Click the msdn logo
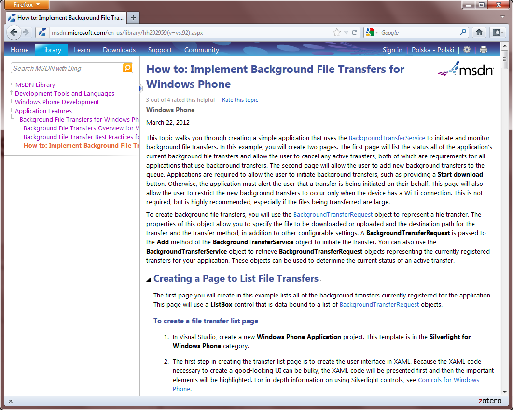The image size is (513, 410). pos(466,69)
